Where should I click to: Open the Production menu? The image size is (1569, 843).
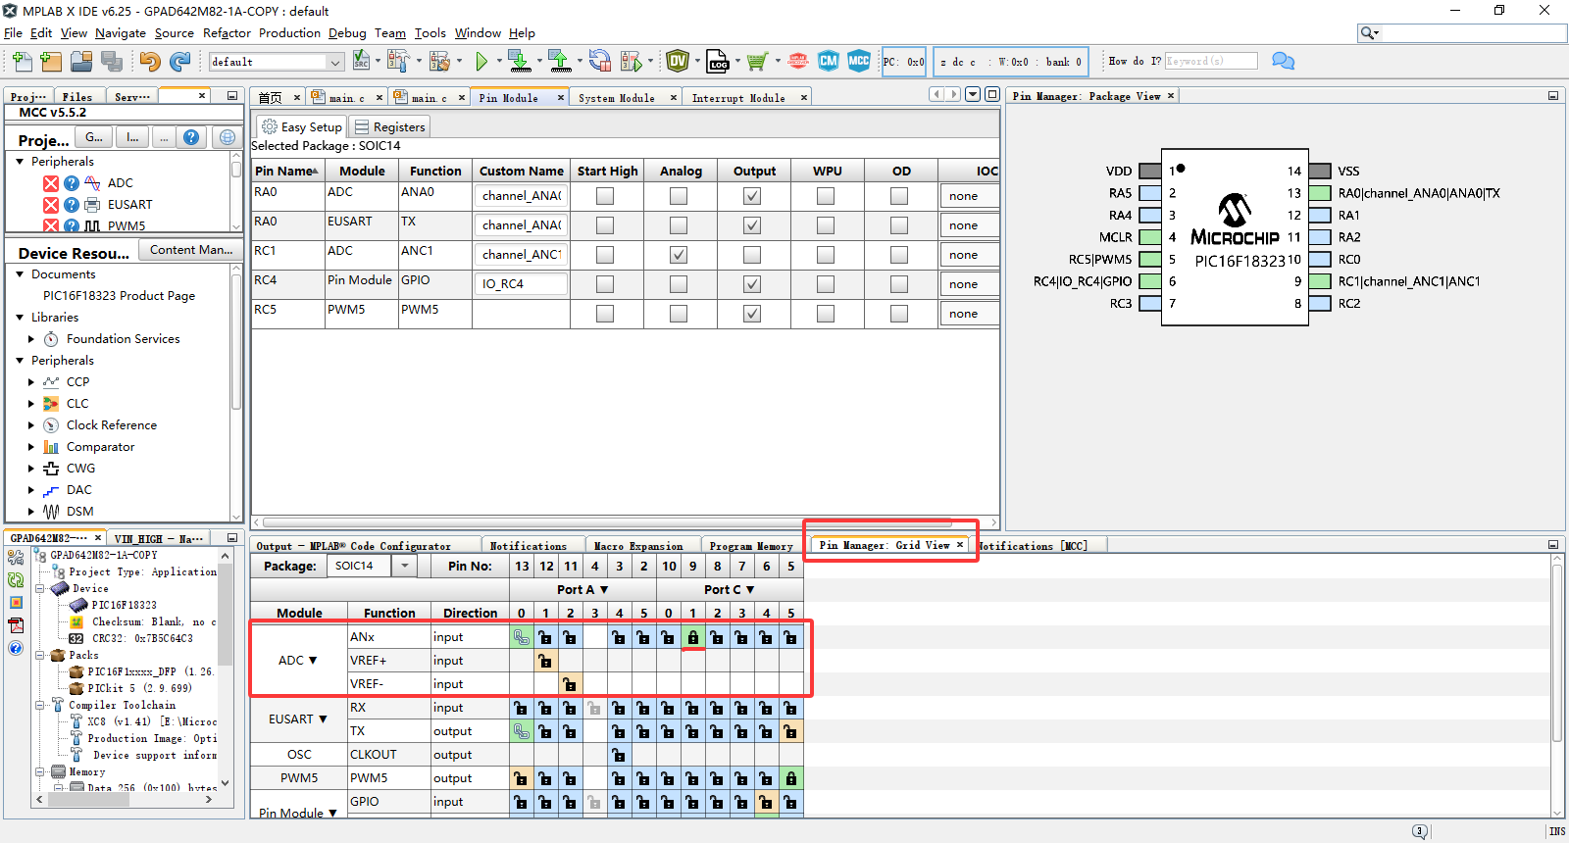[289, 33]
